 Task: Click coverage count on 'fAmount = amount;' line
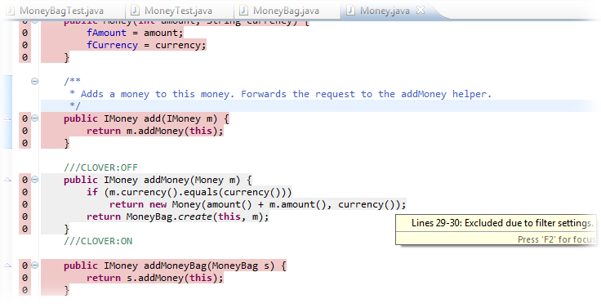tap(24, 33)
